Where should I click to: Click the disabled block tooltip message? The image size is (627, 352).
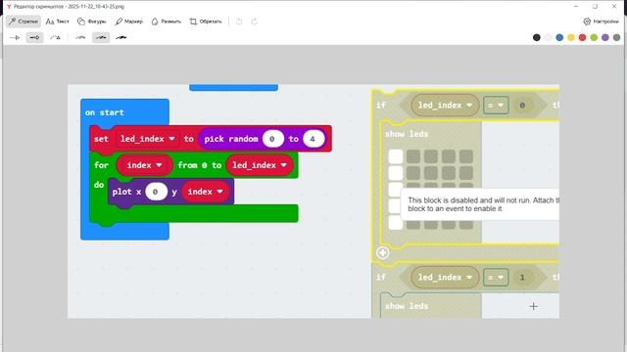[x=481, y=204]
